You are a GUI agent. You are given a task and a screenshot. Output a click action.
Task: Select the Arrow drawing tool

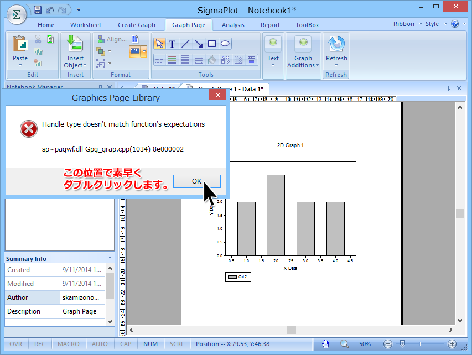click(199, 44)
